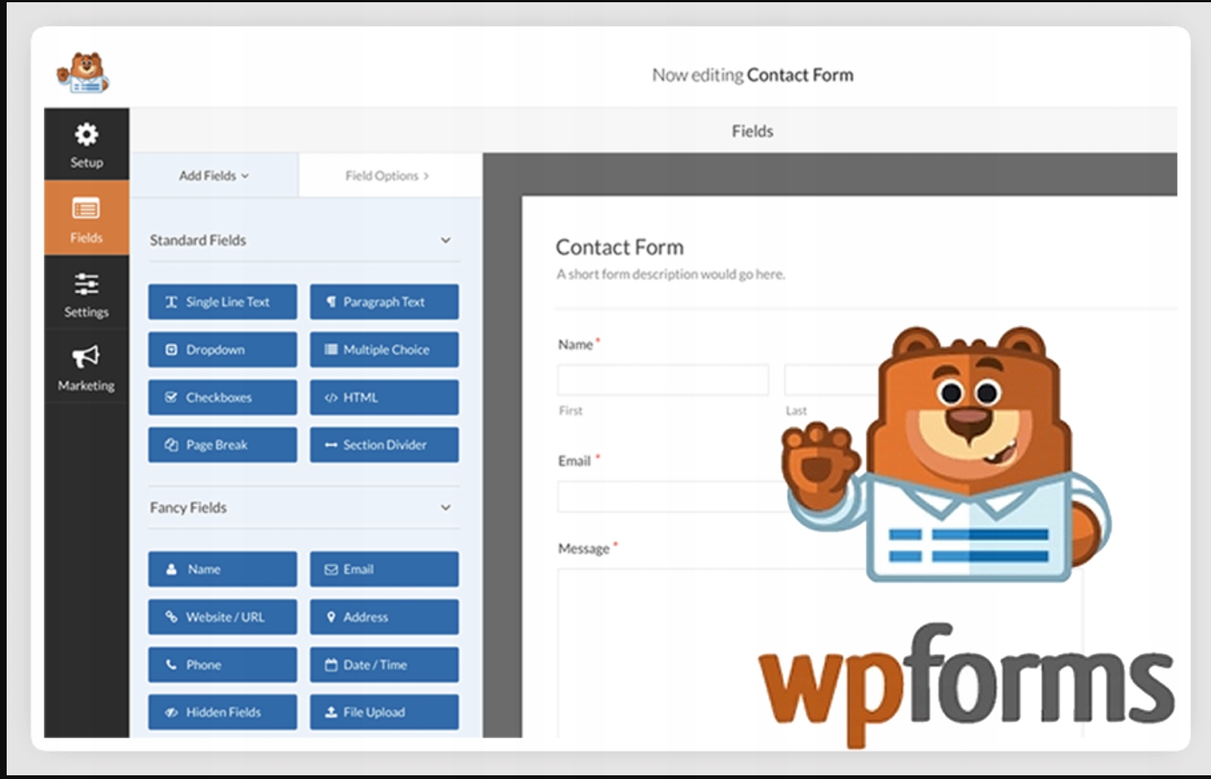
Task: Collapse the Standard Fields section
Action: click(x=445, y=241)
